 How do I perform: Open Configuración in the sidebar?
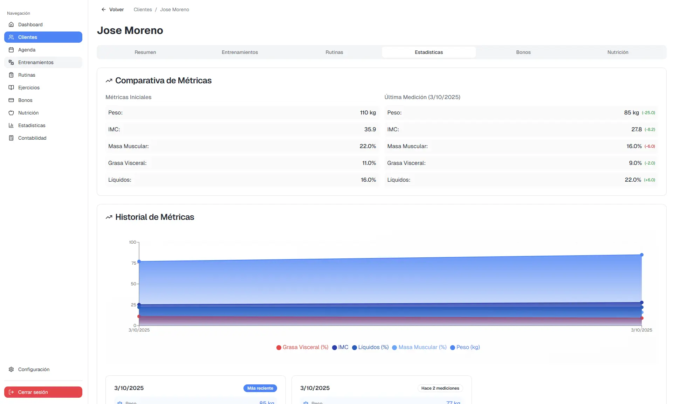[x=43, y=369]
